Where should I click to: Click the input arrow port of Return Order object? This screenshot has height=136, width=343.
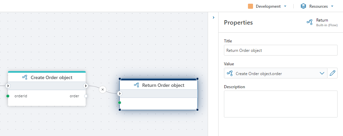click(120, 94)
